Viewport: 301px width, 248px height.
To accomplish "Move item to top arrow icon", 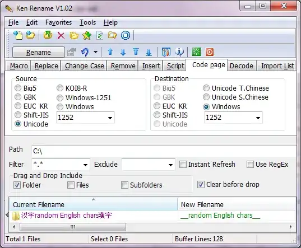I will click(x=136, y=52).
